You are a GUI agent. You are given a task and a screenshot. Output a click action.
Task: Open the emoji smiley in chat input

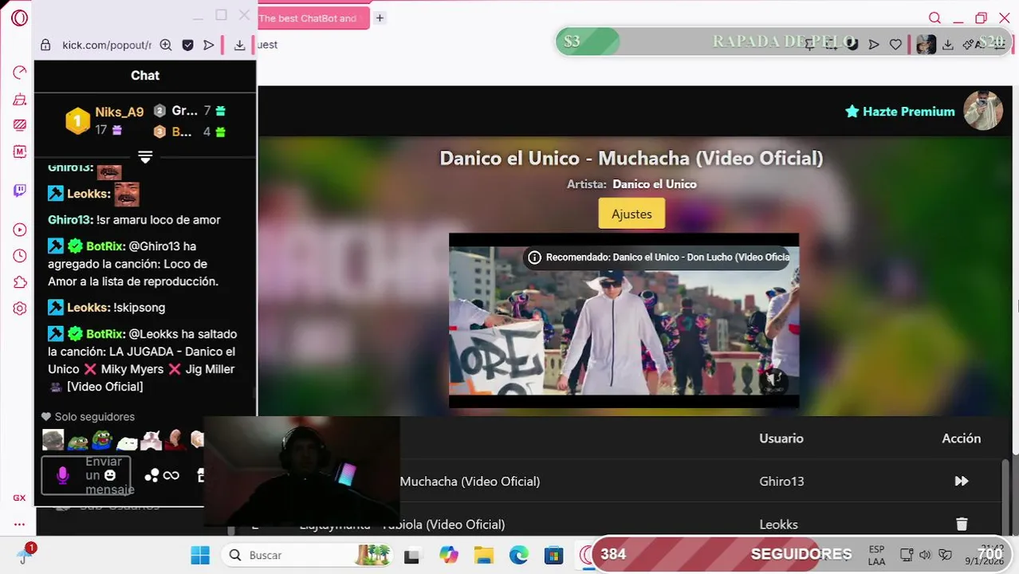[110, 475]
